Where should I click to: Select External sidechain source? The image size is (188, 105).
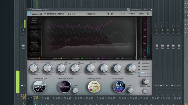34,27
